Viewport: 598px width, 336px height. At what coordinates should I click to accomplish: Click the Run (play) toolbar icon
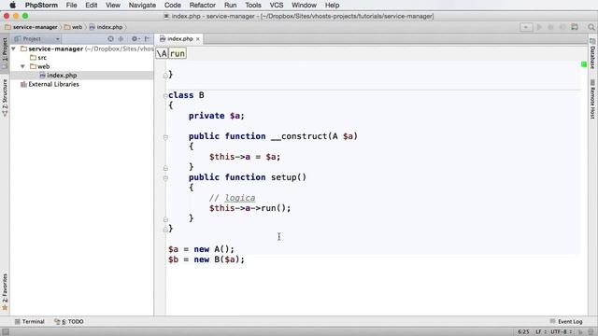539,27
